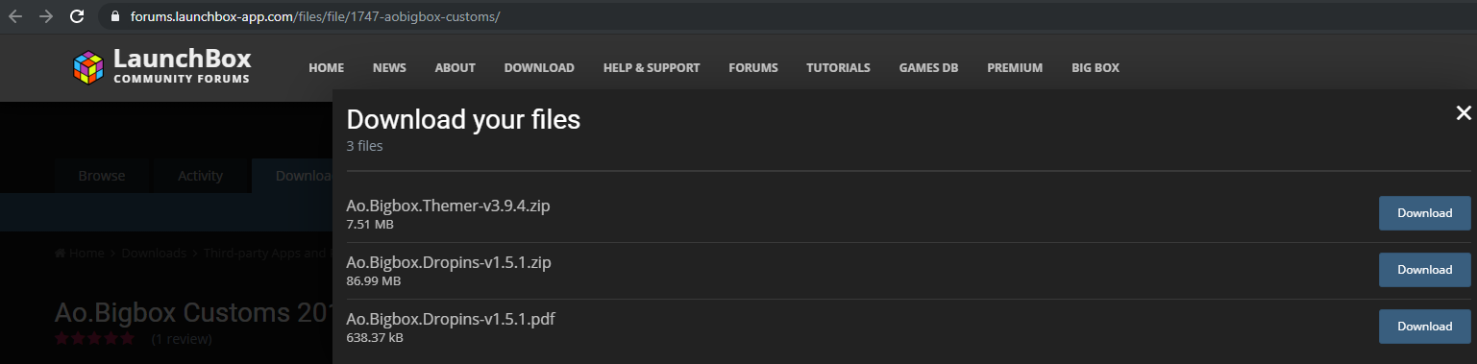Open the HELP & SUPPORT menu

(652, 68)
